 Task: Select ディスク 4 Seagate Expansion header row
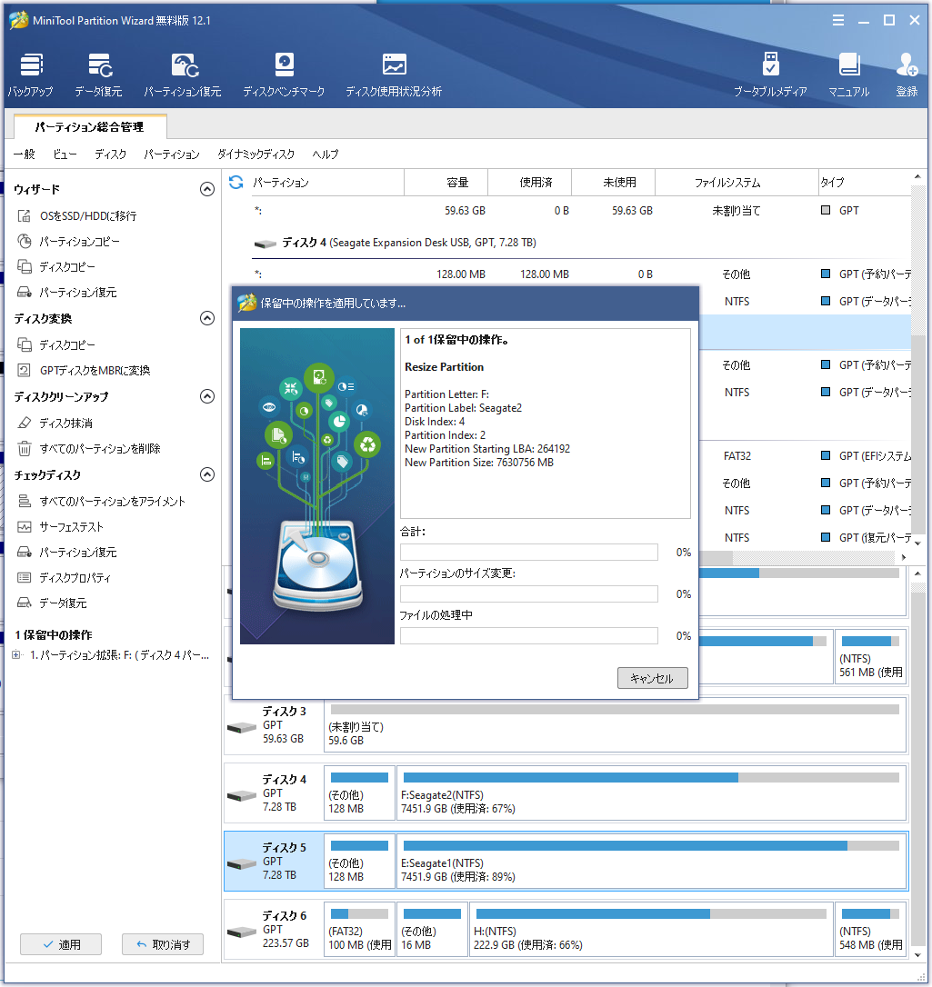pyautogui.click(x=581, y=243)
